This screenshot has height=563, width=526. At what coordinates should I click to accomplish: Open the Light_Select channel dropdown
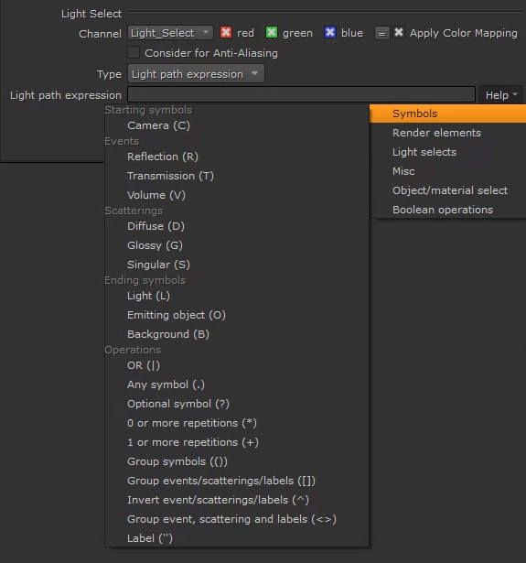(x=170, y=33)
